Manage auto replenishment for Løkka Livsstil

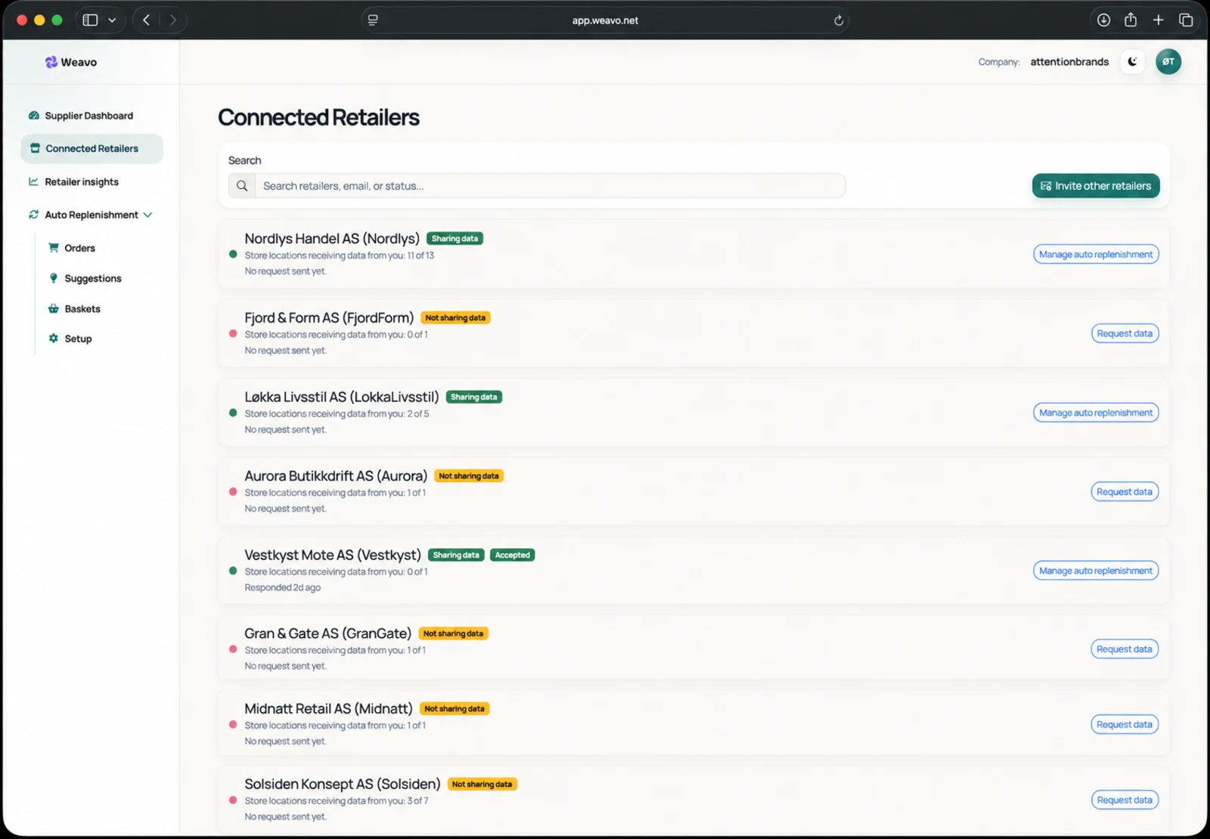pos(1096,413)
